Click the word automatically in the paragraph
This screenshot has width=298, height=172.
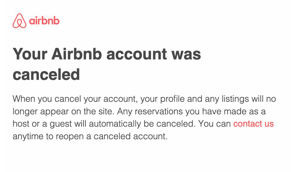pos(115,124)
